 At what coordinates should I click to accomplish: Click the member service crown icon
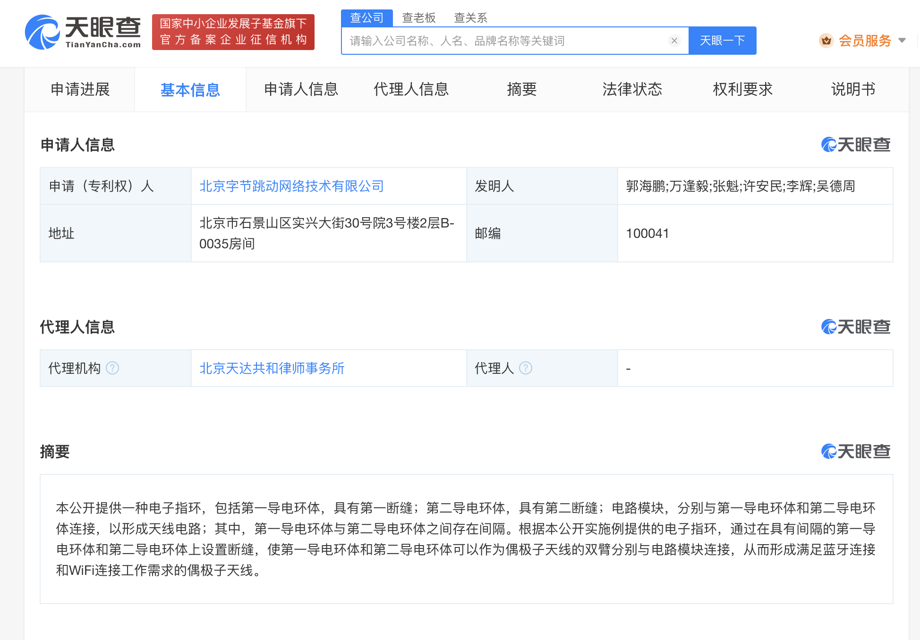coord(826,41)
